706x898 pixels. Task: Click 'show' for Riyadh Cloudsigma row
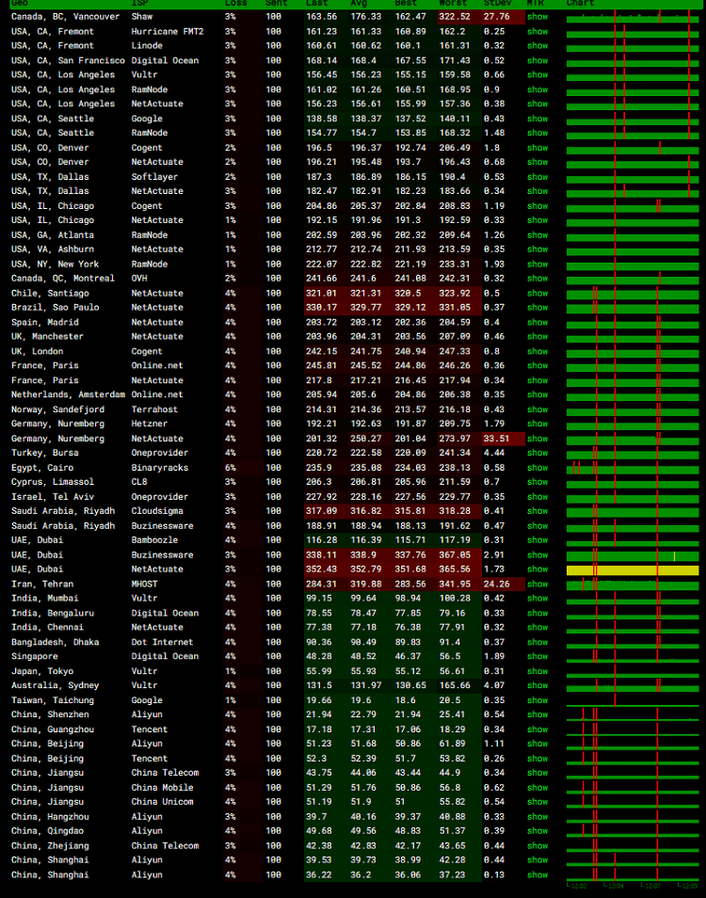coord(538,511)
